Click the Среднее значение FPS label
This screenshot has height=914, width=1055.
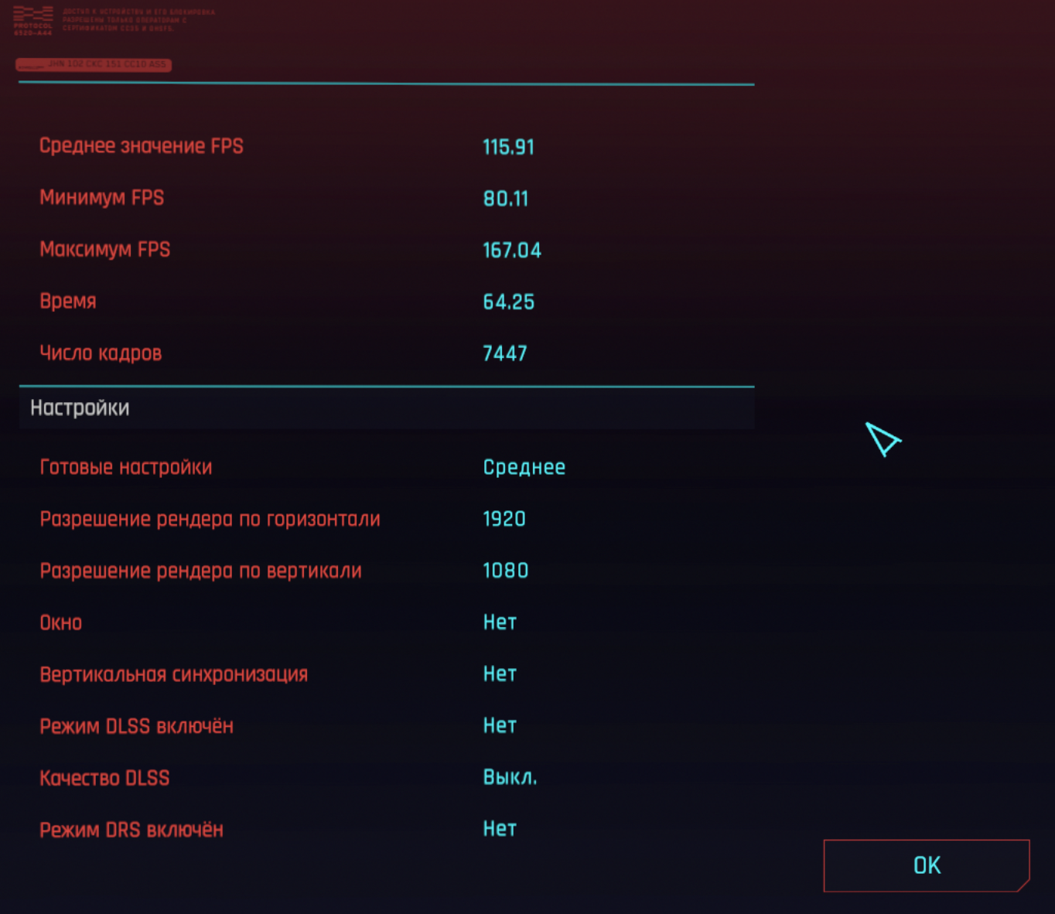[142, 146]
